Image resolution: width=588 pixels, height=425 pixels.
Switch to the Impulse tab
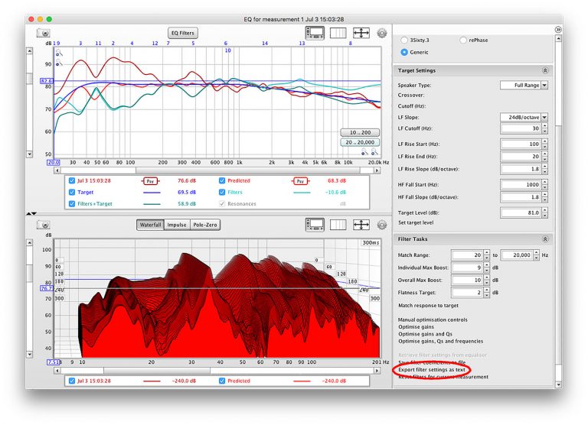pyautogui.click(x=177, y=225)
